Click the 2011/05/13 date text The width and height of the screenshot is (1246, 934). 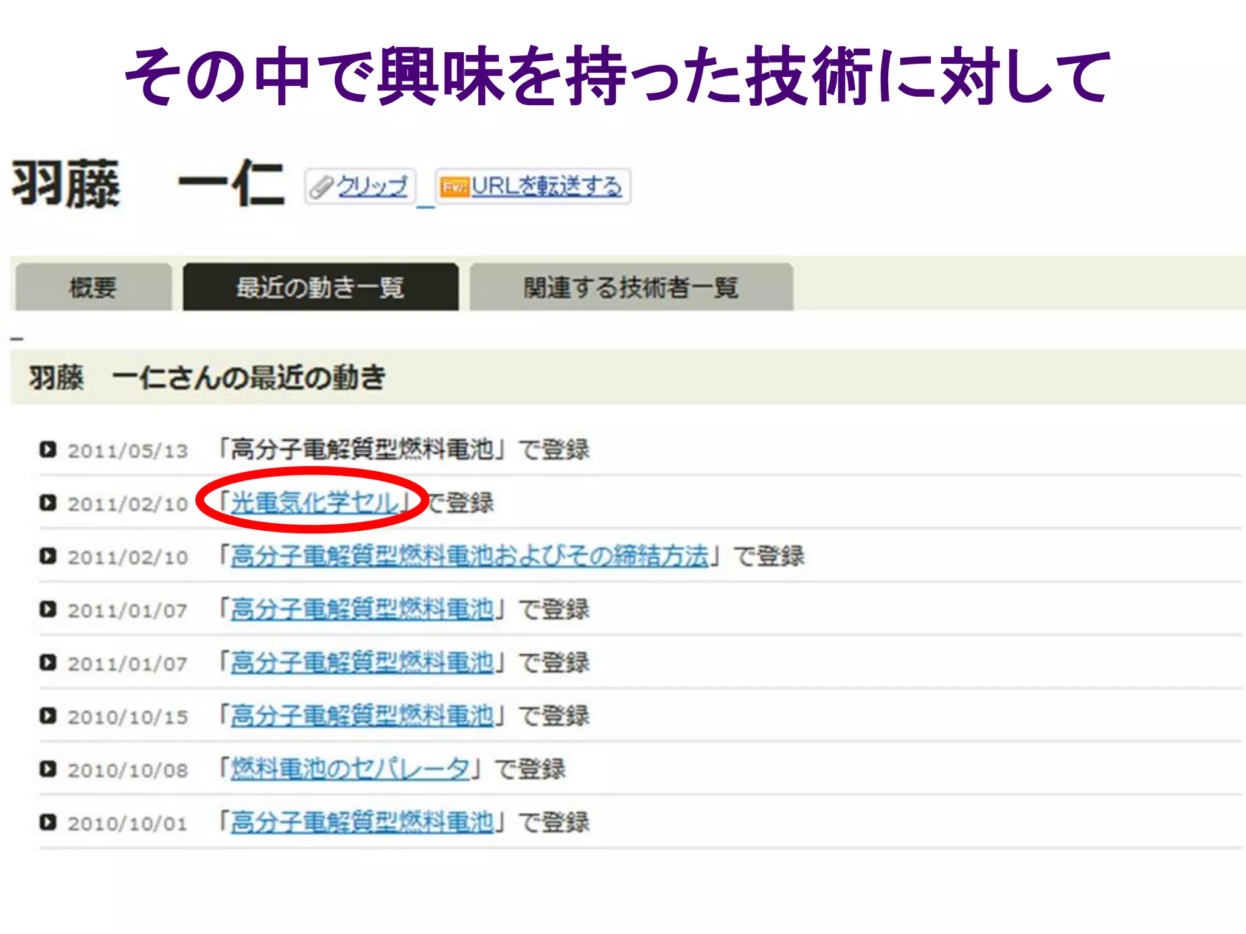[128, 451]
